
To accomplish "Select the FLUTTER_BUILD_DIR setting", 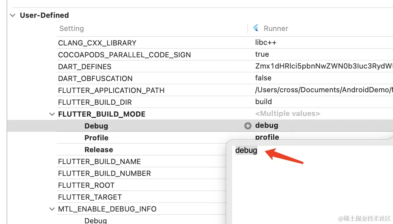I will [95, 102].
